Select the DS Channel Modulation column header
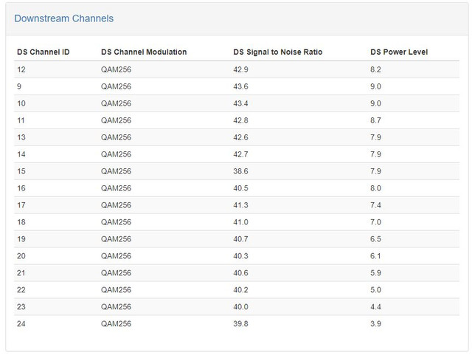472x358 pixels. pos(144,52)
